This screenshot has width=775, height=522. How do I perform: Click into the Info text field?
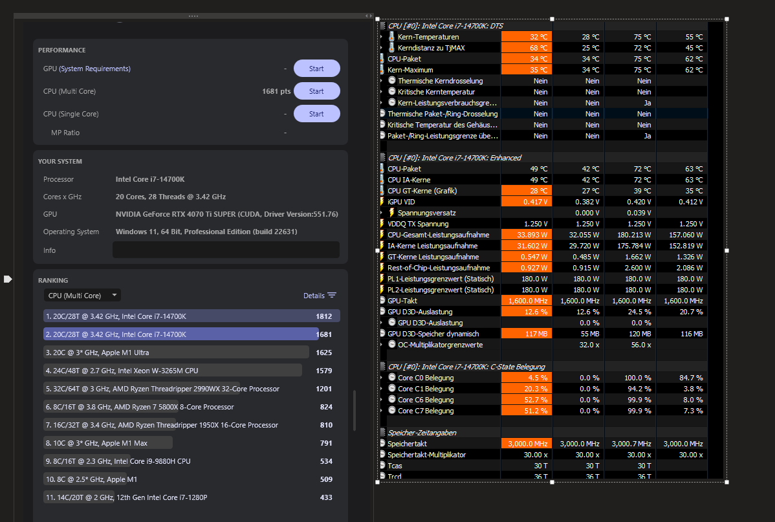[226, 250]
